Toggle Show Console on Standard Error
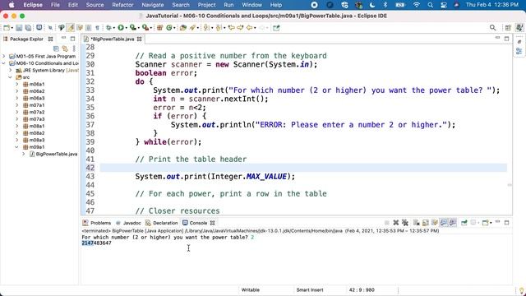526x296 pixels. [x=453, y=223]
